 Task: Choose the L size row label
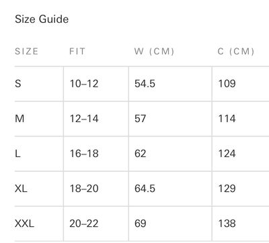[x=17, y=154]
